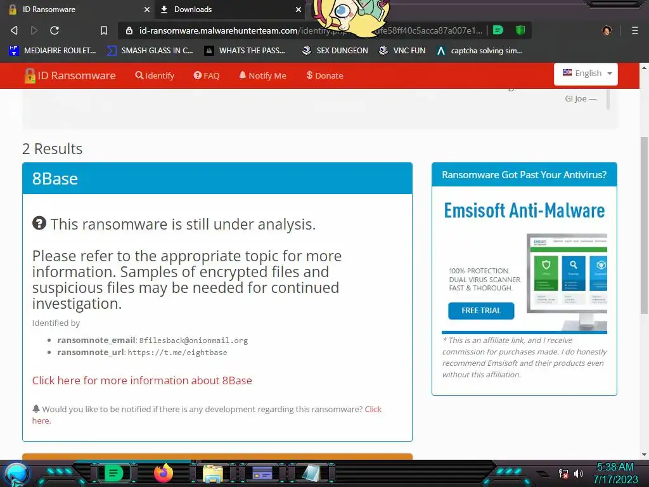Open the Identify menu item
The height and width of the screenshot is (487, 649).
click(155, 75)
